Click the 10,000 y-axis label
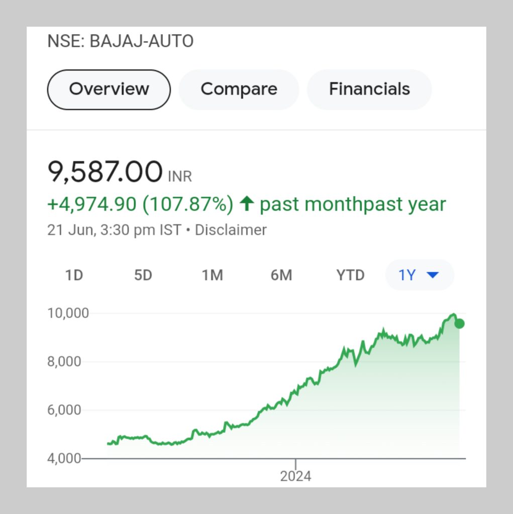Image resolution: width=513 pixels, height=514 pixels. pyautogui.click(x=68, y=313)
